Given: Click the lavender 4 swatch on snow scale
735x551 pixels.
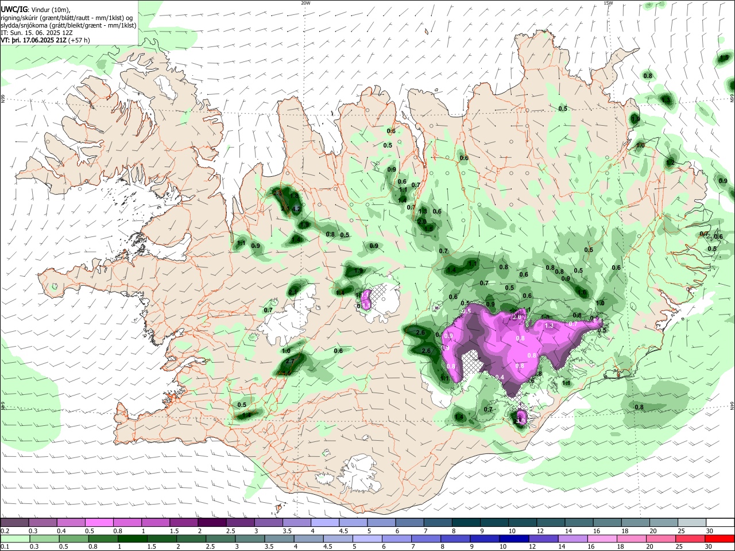Looking at the screenshot, I should tap(324, 523).
